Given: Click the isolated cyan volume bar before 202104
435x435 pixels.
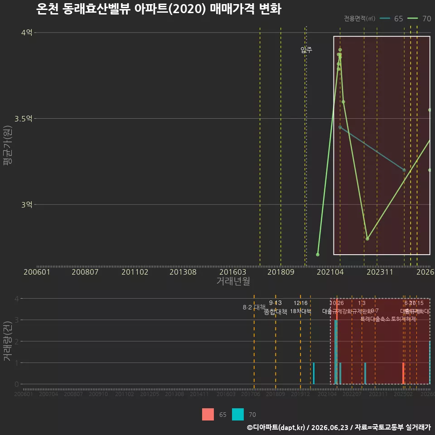Looking at the screenshot, I should coord(314,373).
